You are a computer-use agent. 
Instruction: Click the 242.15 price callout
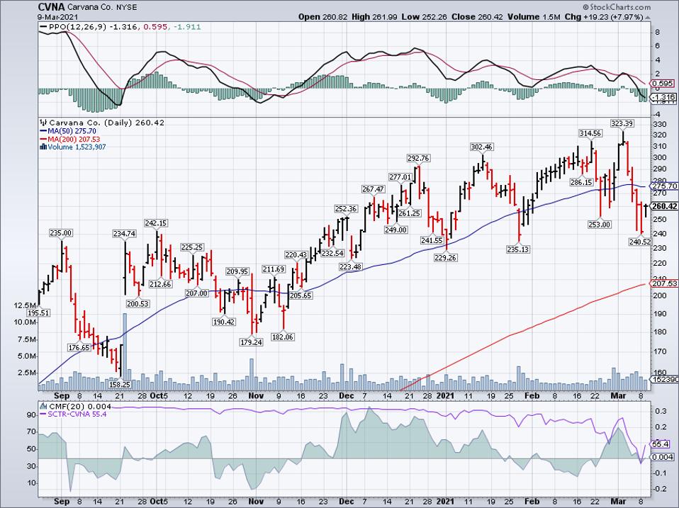[156, 223]
